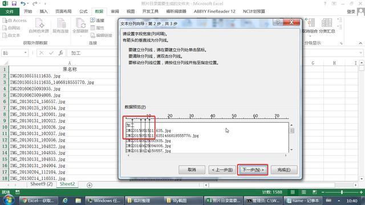Click the wizard dialog help question icon
This screenshot has width=365, height=205.
278,22
